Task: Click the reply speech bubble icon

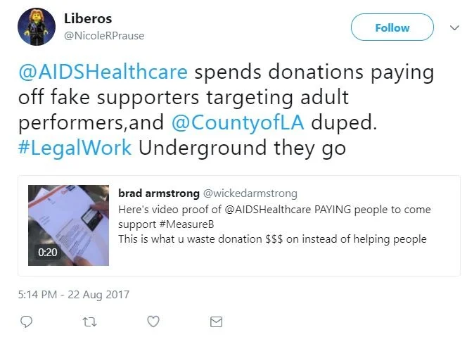Action: 26,322
